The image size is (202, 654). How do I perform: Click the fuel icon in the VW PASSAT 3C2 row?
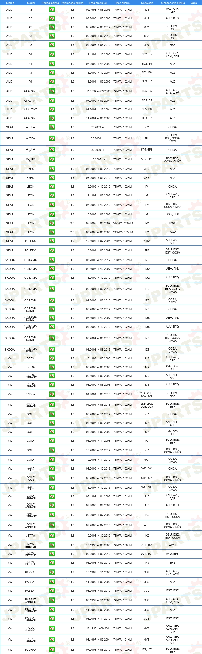(52, 591)
